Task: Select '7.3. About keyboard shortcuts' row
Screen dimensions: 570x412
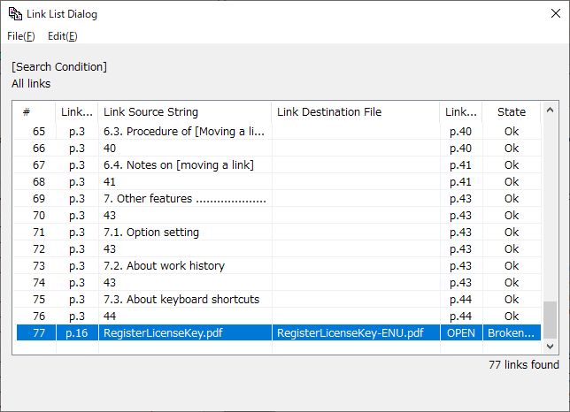Action: point(277,300)
